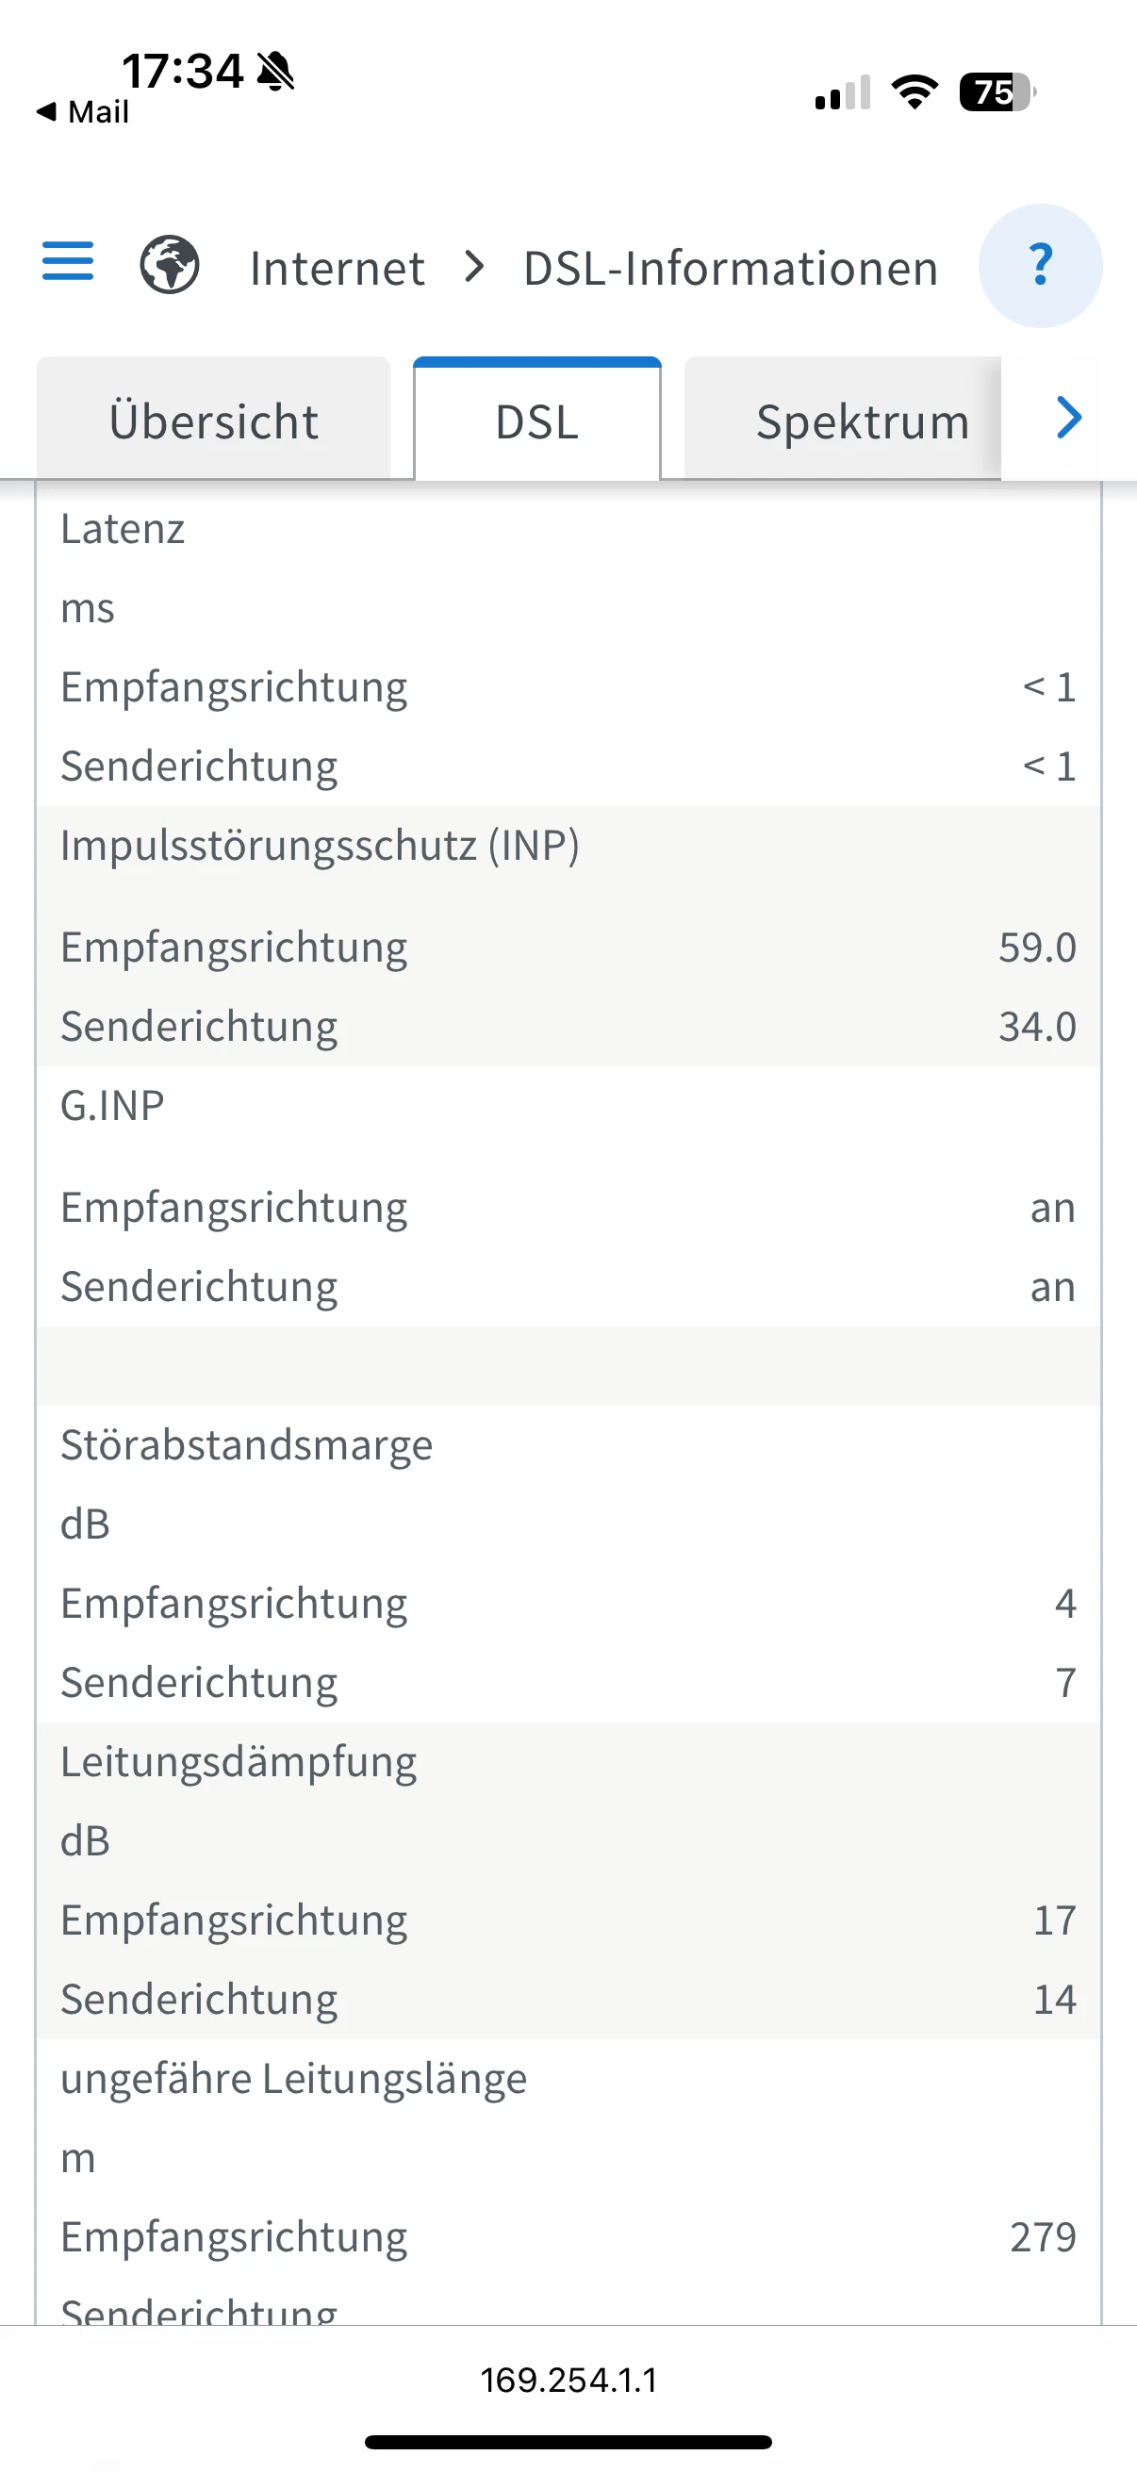
Task: Open the hamburger navigation menu
Action: click(68, 261)
